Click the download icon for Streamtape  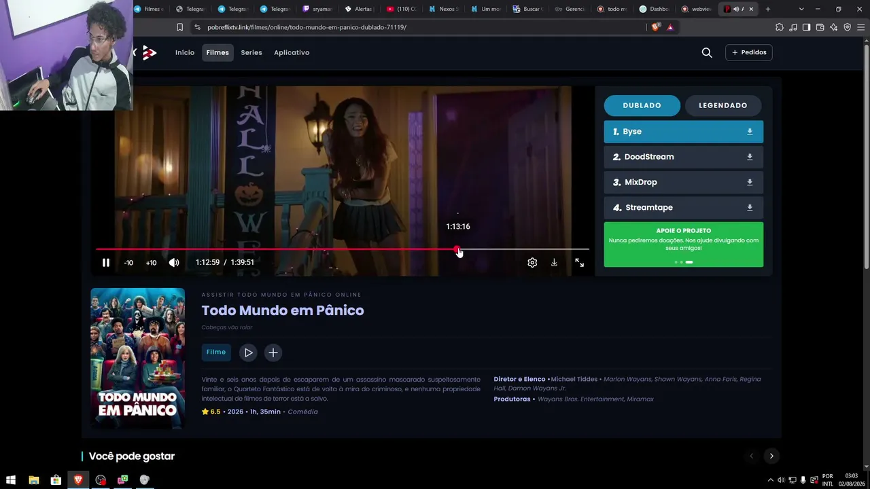coord(750,208)
